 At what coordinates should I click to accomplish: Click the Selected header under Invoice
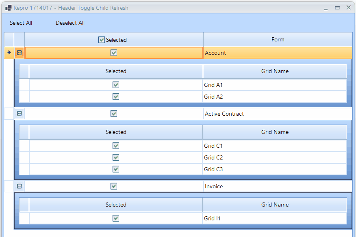click(116, 205)
